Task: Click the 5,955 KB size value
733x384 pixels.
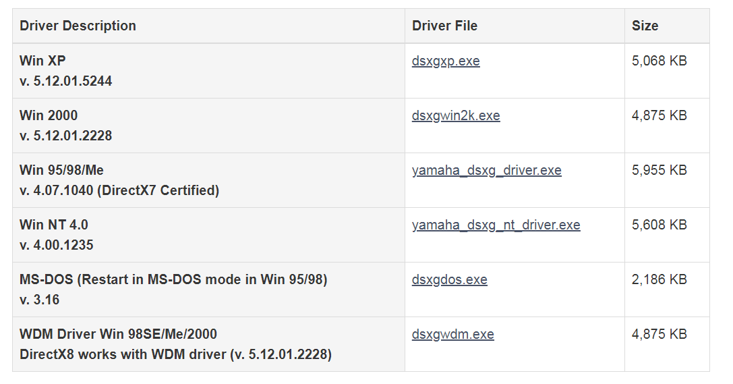Action: 659,171
